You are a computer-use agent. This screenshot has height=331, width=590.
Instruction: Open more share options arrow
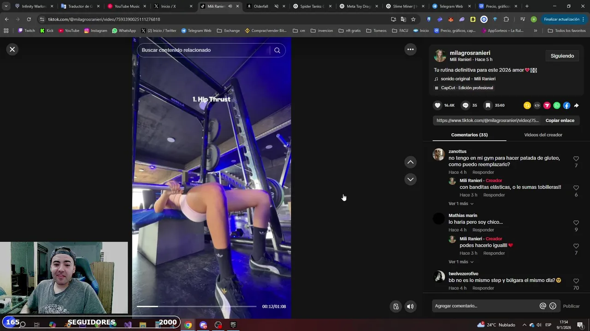[x=576, y=105]
